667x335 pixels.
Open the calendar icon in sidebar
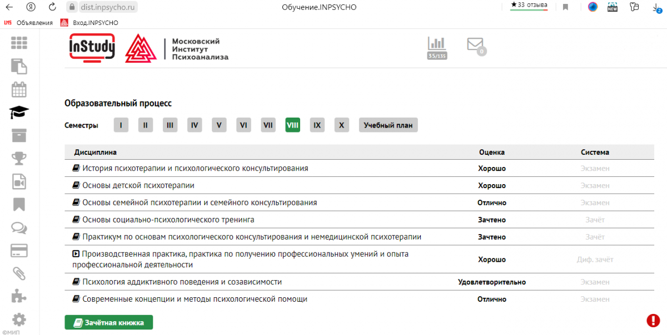pyautogui.click(x=19, y=89)
